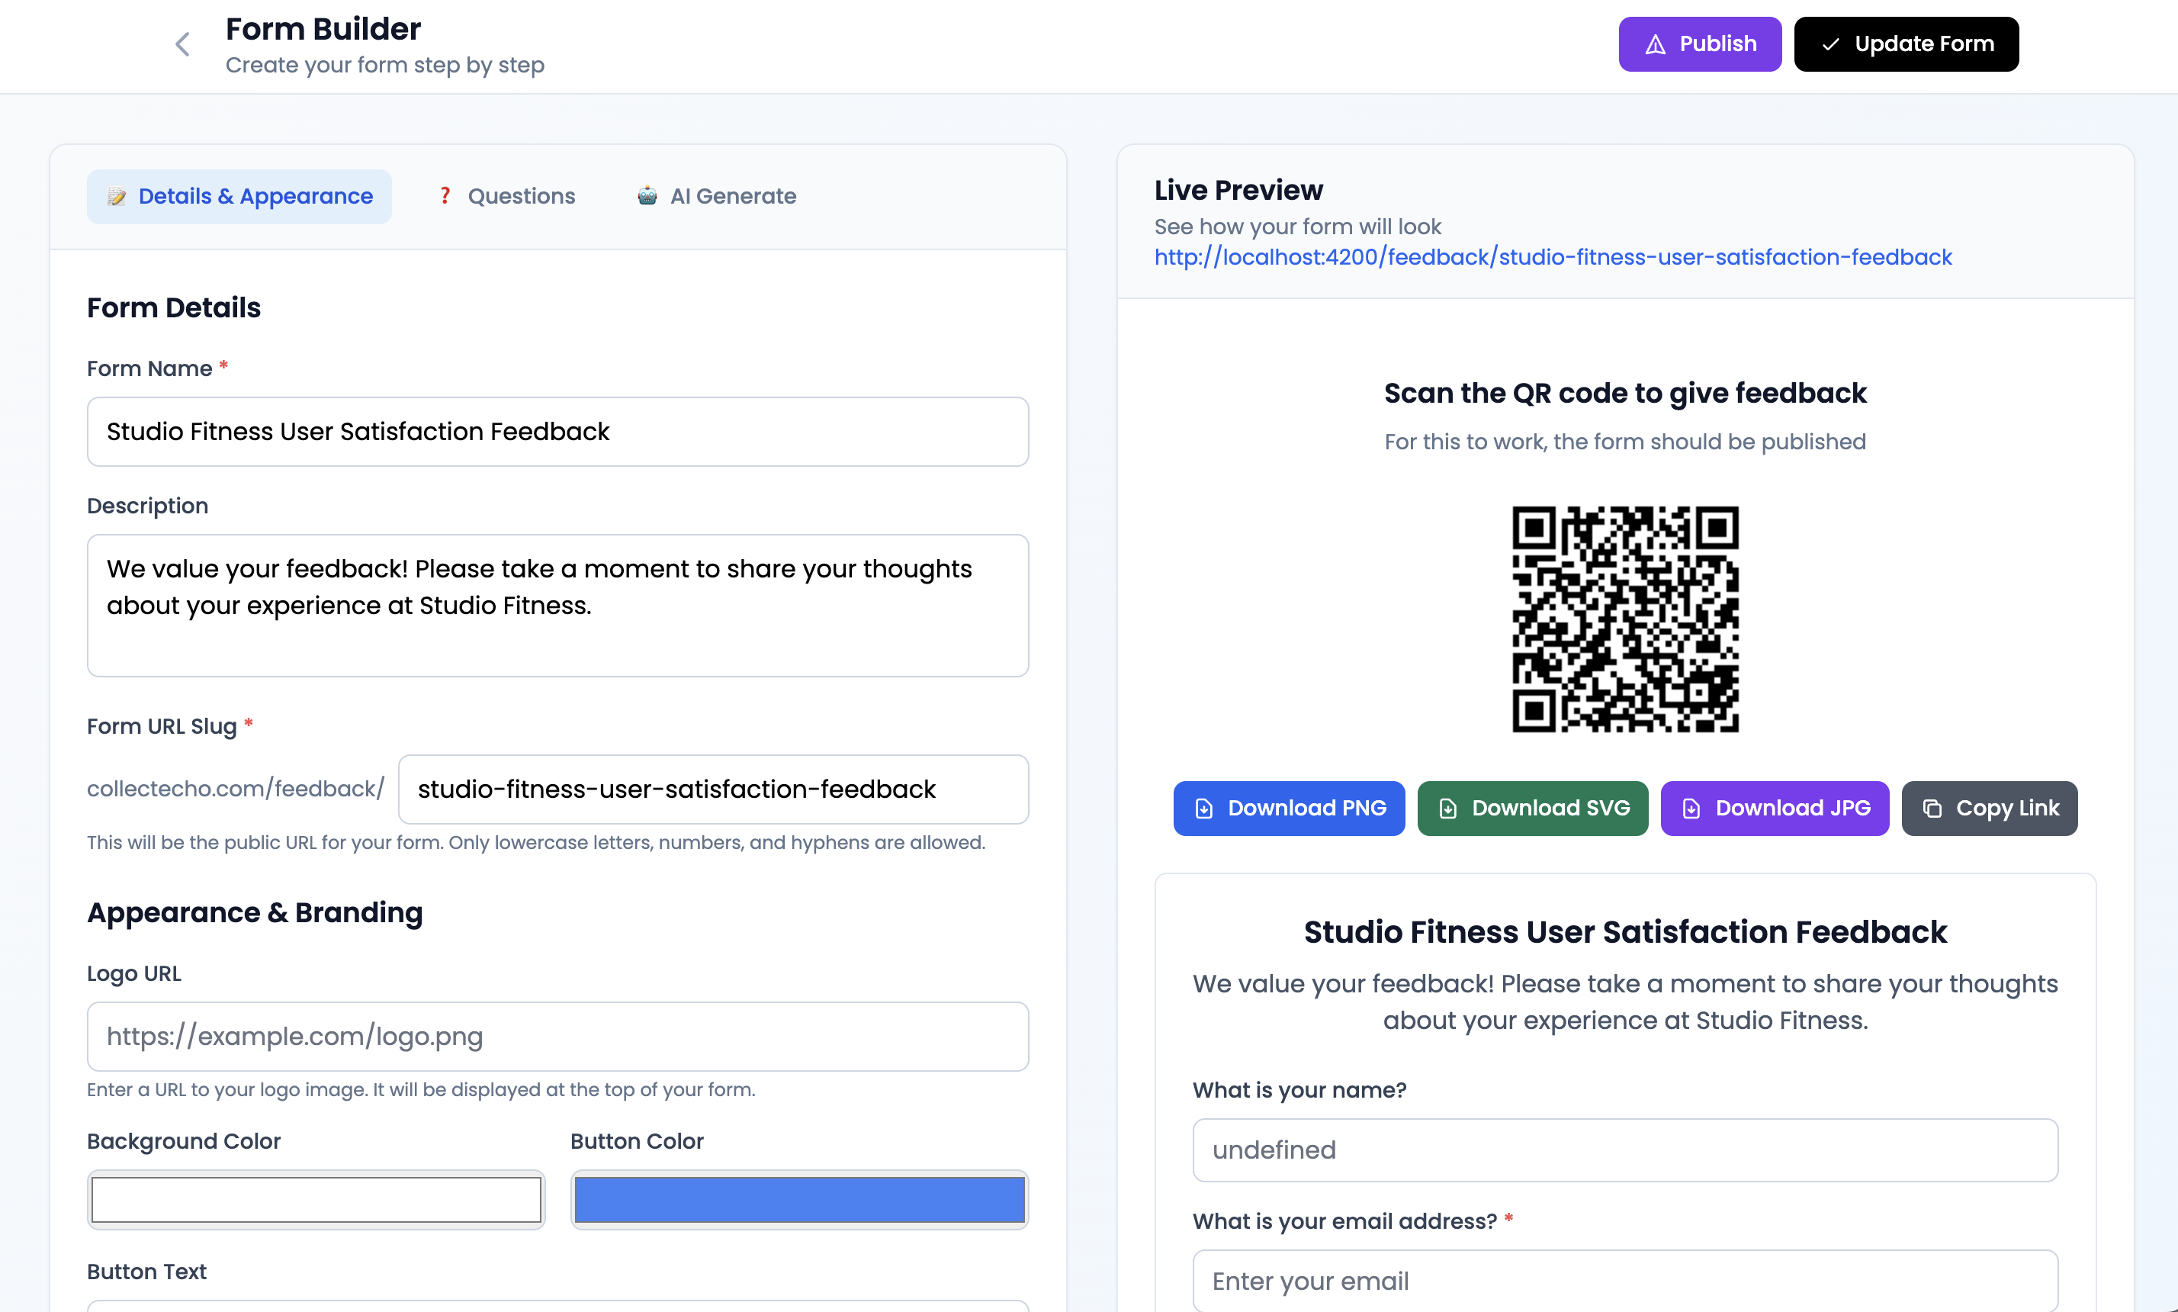Image resolution: width=2178 pixels, height=1312 pixels.
Task: Open the Questions tab
Action: tap(507, 196)
